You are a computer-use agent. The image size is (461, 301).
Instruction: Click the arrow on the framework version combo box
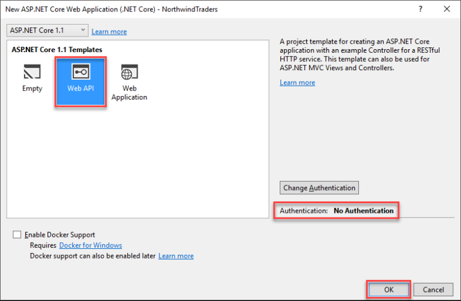tap(82, 30)
